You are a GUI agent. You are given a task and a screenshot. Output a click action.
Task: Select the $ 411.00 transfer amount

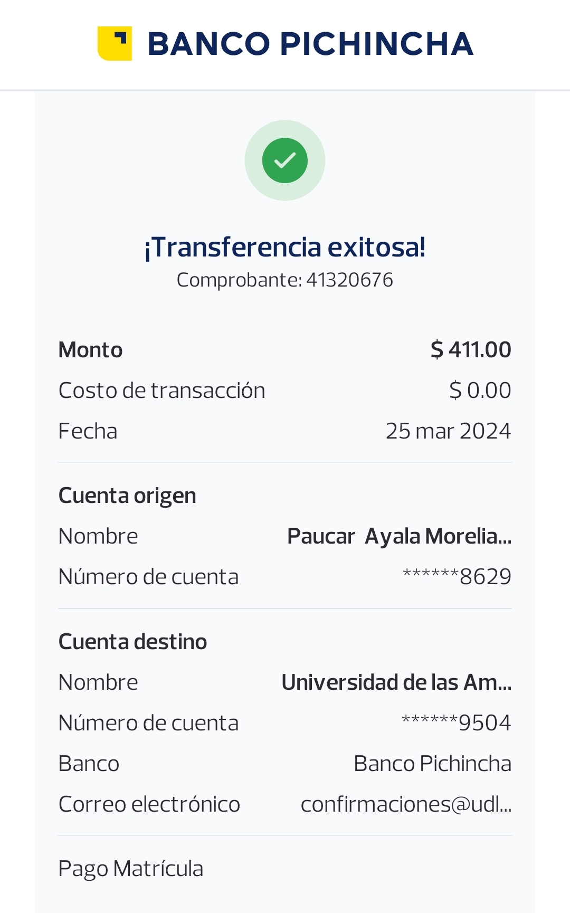(471, 350)
